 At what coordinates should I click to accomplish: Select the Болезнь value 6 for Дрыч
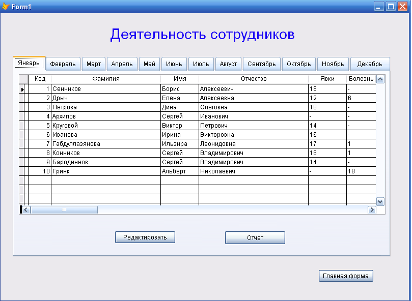361,98
